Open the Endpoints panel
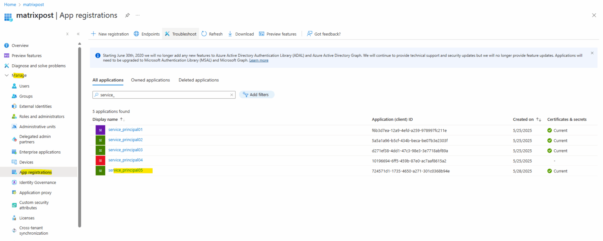 pos(146,34)
